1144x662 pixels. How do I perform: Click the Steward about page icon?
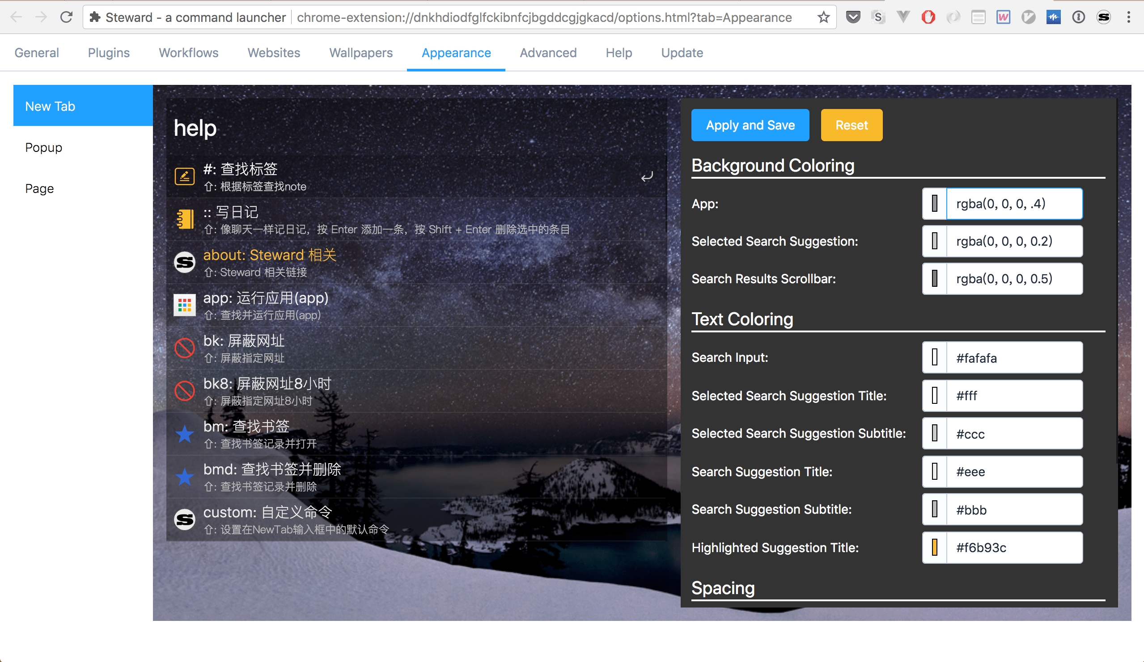click(185, 262)
